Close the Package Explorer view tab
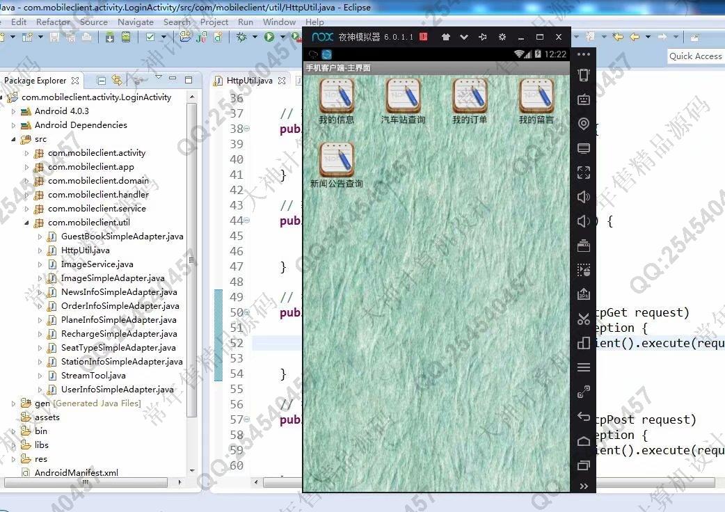The width and height of the screenshot is (725, 512). point(75,81)
